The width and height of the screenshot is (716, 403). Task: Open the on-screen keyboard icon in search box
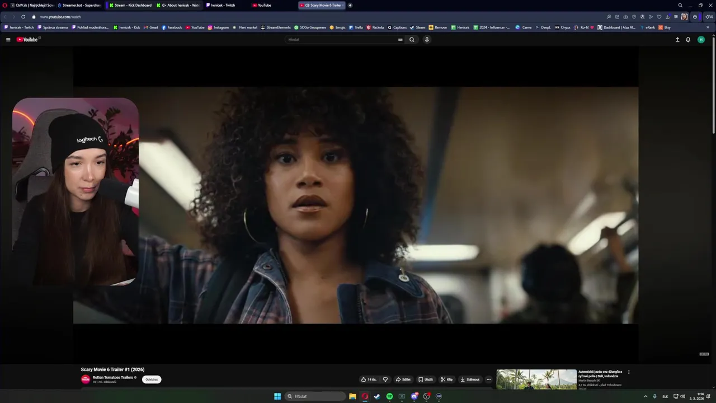point(400,40)
